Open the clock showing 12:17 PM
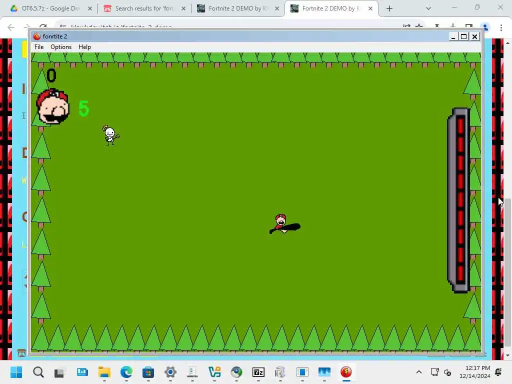 click(x=474, y=372)
